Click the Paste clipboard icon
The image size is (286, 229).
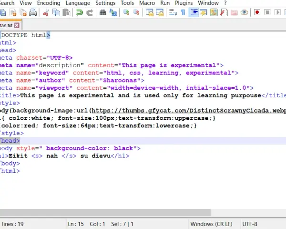click(66, 12)
